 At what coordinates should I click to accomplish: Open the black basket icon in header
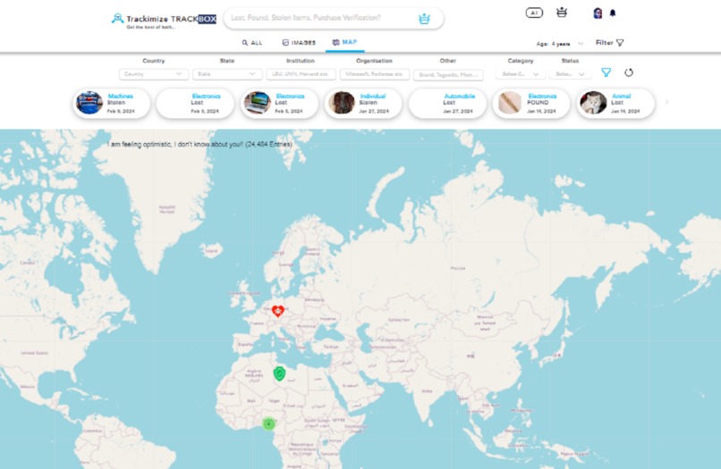[562, 13]
